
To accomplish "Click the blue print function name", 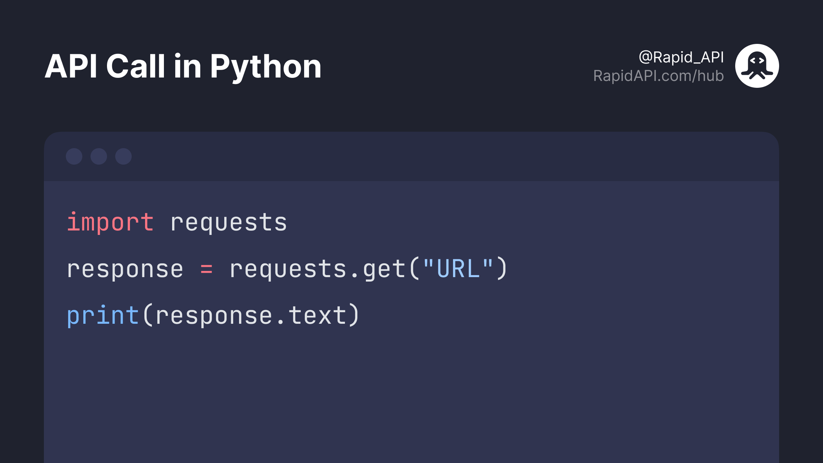I will 103,316.
